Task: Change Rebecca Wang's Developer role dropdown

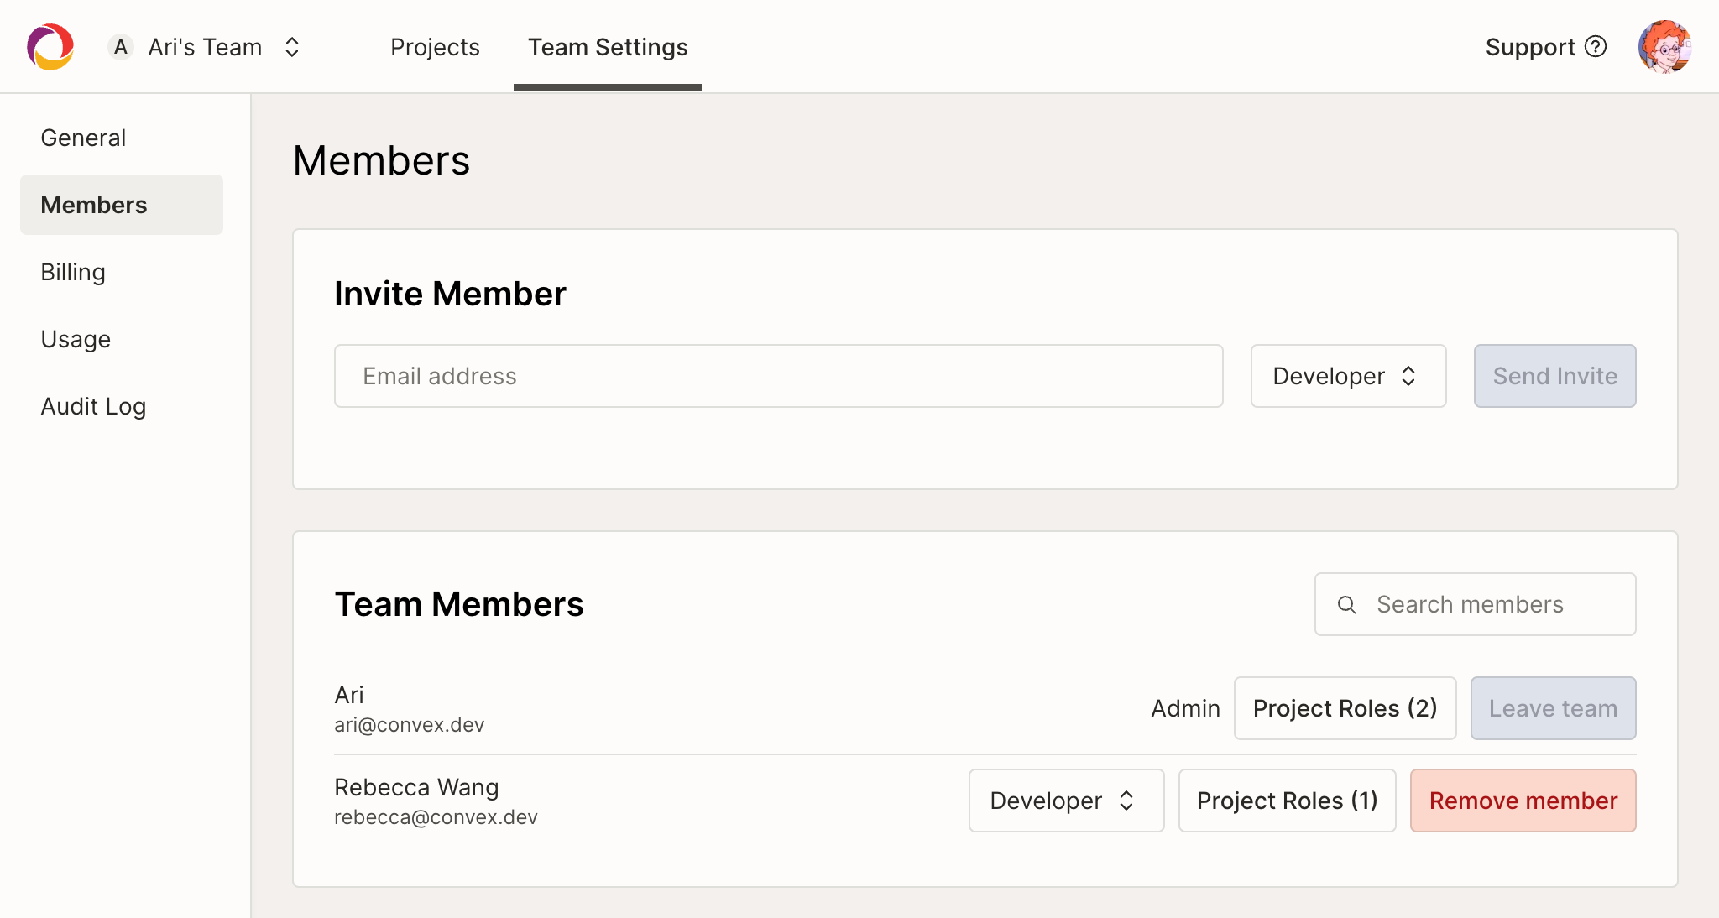Action: pos(1065,801)
